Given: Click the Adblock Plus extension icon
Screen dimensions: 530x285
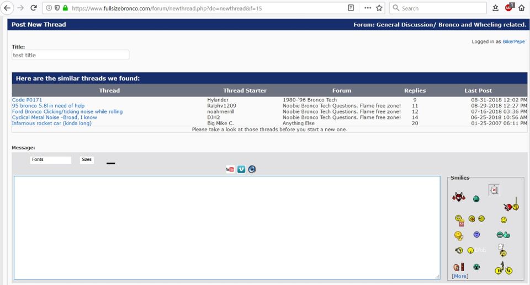Looking at the screenshot, I should coord(509,7).
